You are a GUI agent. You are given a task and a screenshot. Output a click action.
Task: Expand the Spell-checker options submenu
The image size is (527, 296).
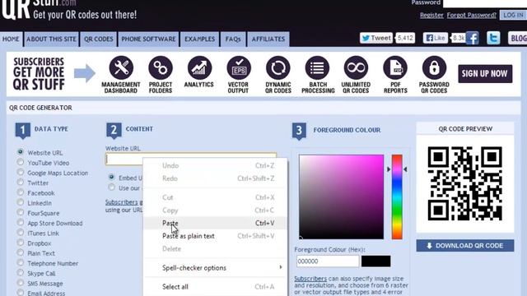(x=215, y=268)
